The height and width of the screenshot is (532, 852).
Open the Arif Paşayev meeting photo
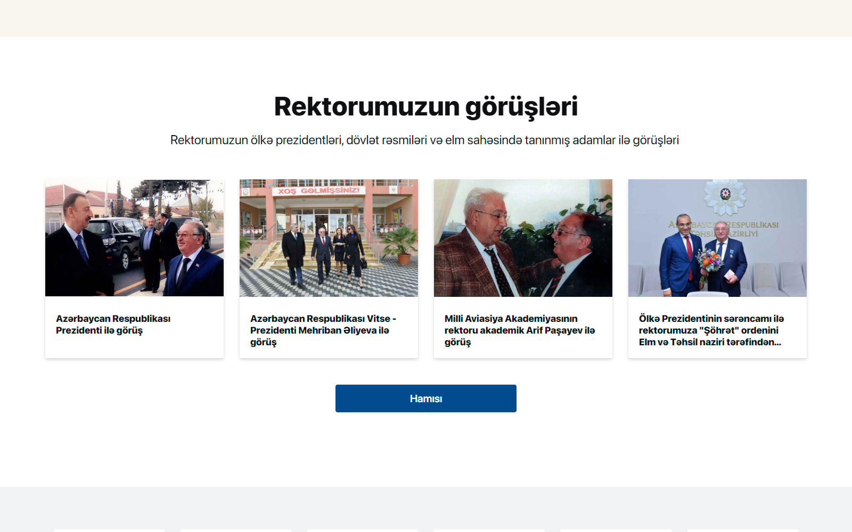pos(523,238)
